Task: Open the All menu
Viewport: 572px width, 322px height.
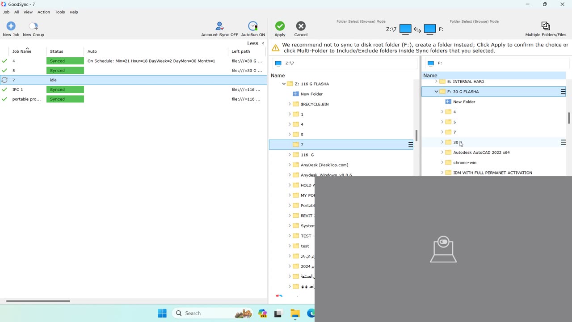Action: coord(17,12)
